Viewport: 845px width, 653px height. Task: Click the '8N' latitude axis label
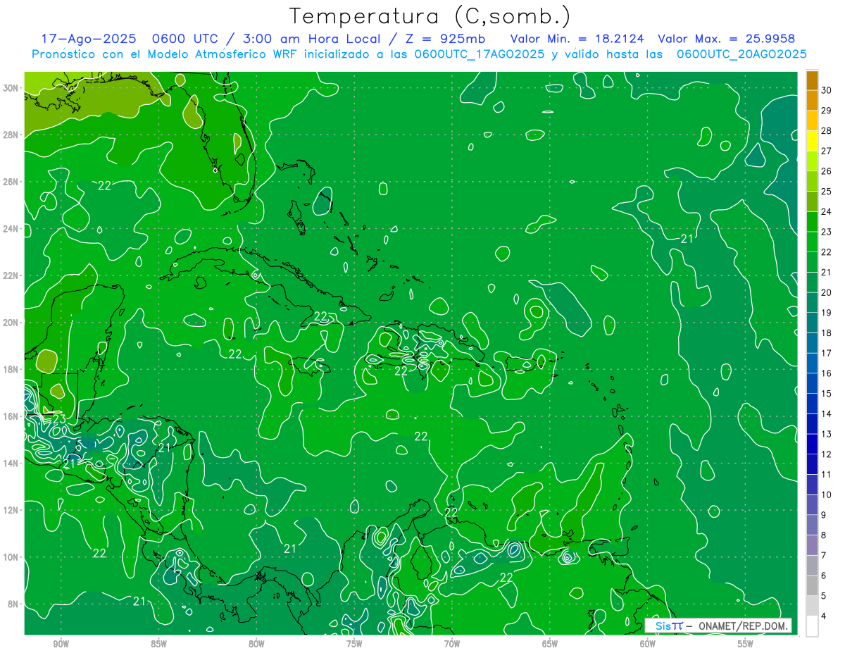pyautogui.click(x=14, y=604)
